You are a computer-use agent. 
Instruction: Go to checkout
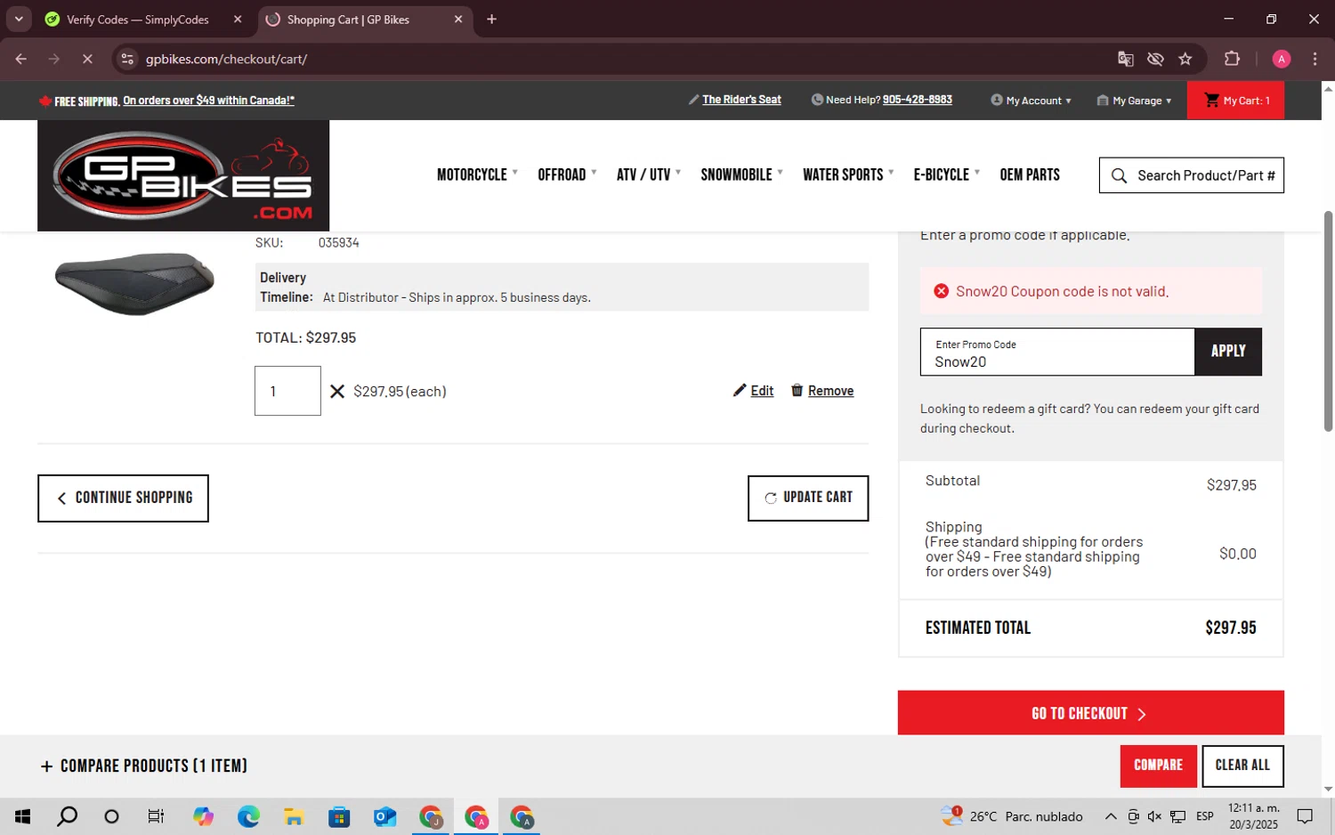click(x=1090, y=713)
